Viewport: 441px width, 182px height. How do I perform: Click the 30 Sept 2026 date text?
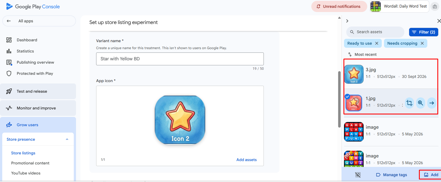(414, 76)
